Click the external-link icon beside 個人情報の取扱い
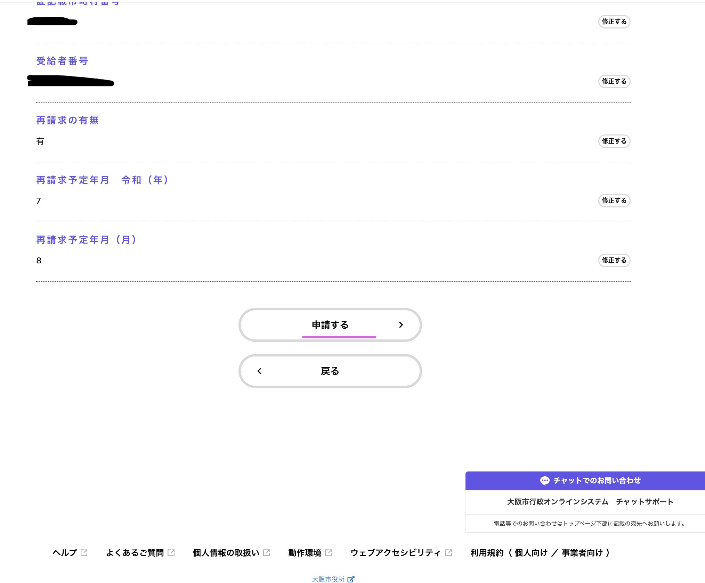 click(x=267, y=552)
